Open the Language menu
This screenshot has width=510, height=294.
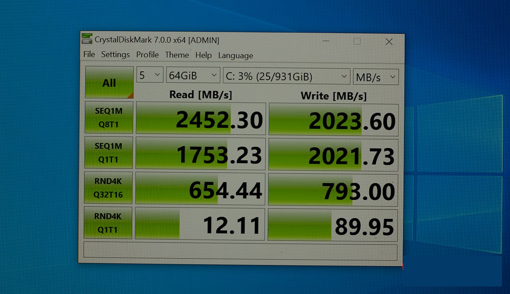235,56
